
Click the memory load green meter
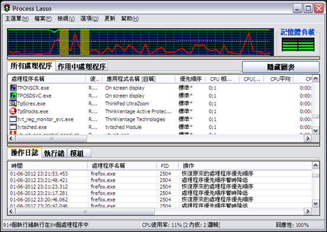click(x=298, y=45)
